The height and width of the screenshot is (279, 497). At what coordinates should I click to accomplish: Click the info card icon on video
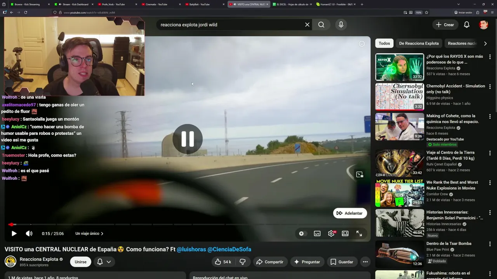[x=362, y=44]
